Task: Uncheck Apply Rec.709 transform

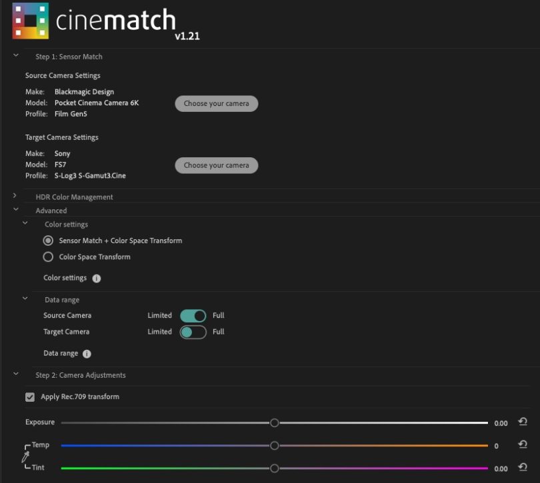Action: pyautogui.click(x=30, y=396)
